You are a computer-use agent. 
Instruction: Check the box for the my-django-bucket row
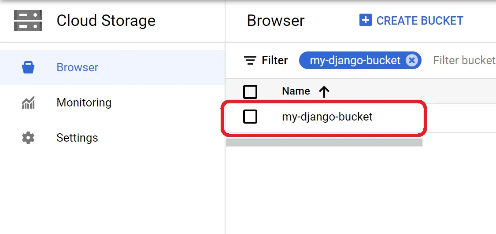250,117
